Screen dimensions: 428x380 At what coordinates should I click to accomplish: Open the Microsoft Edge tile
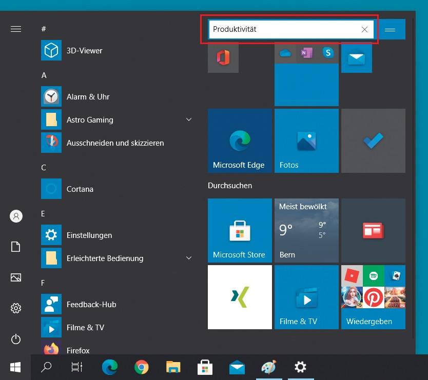pos(240,141)
